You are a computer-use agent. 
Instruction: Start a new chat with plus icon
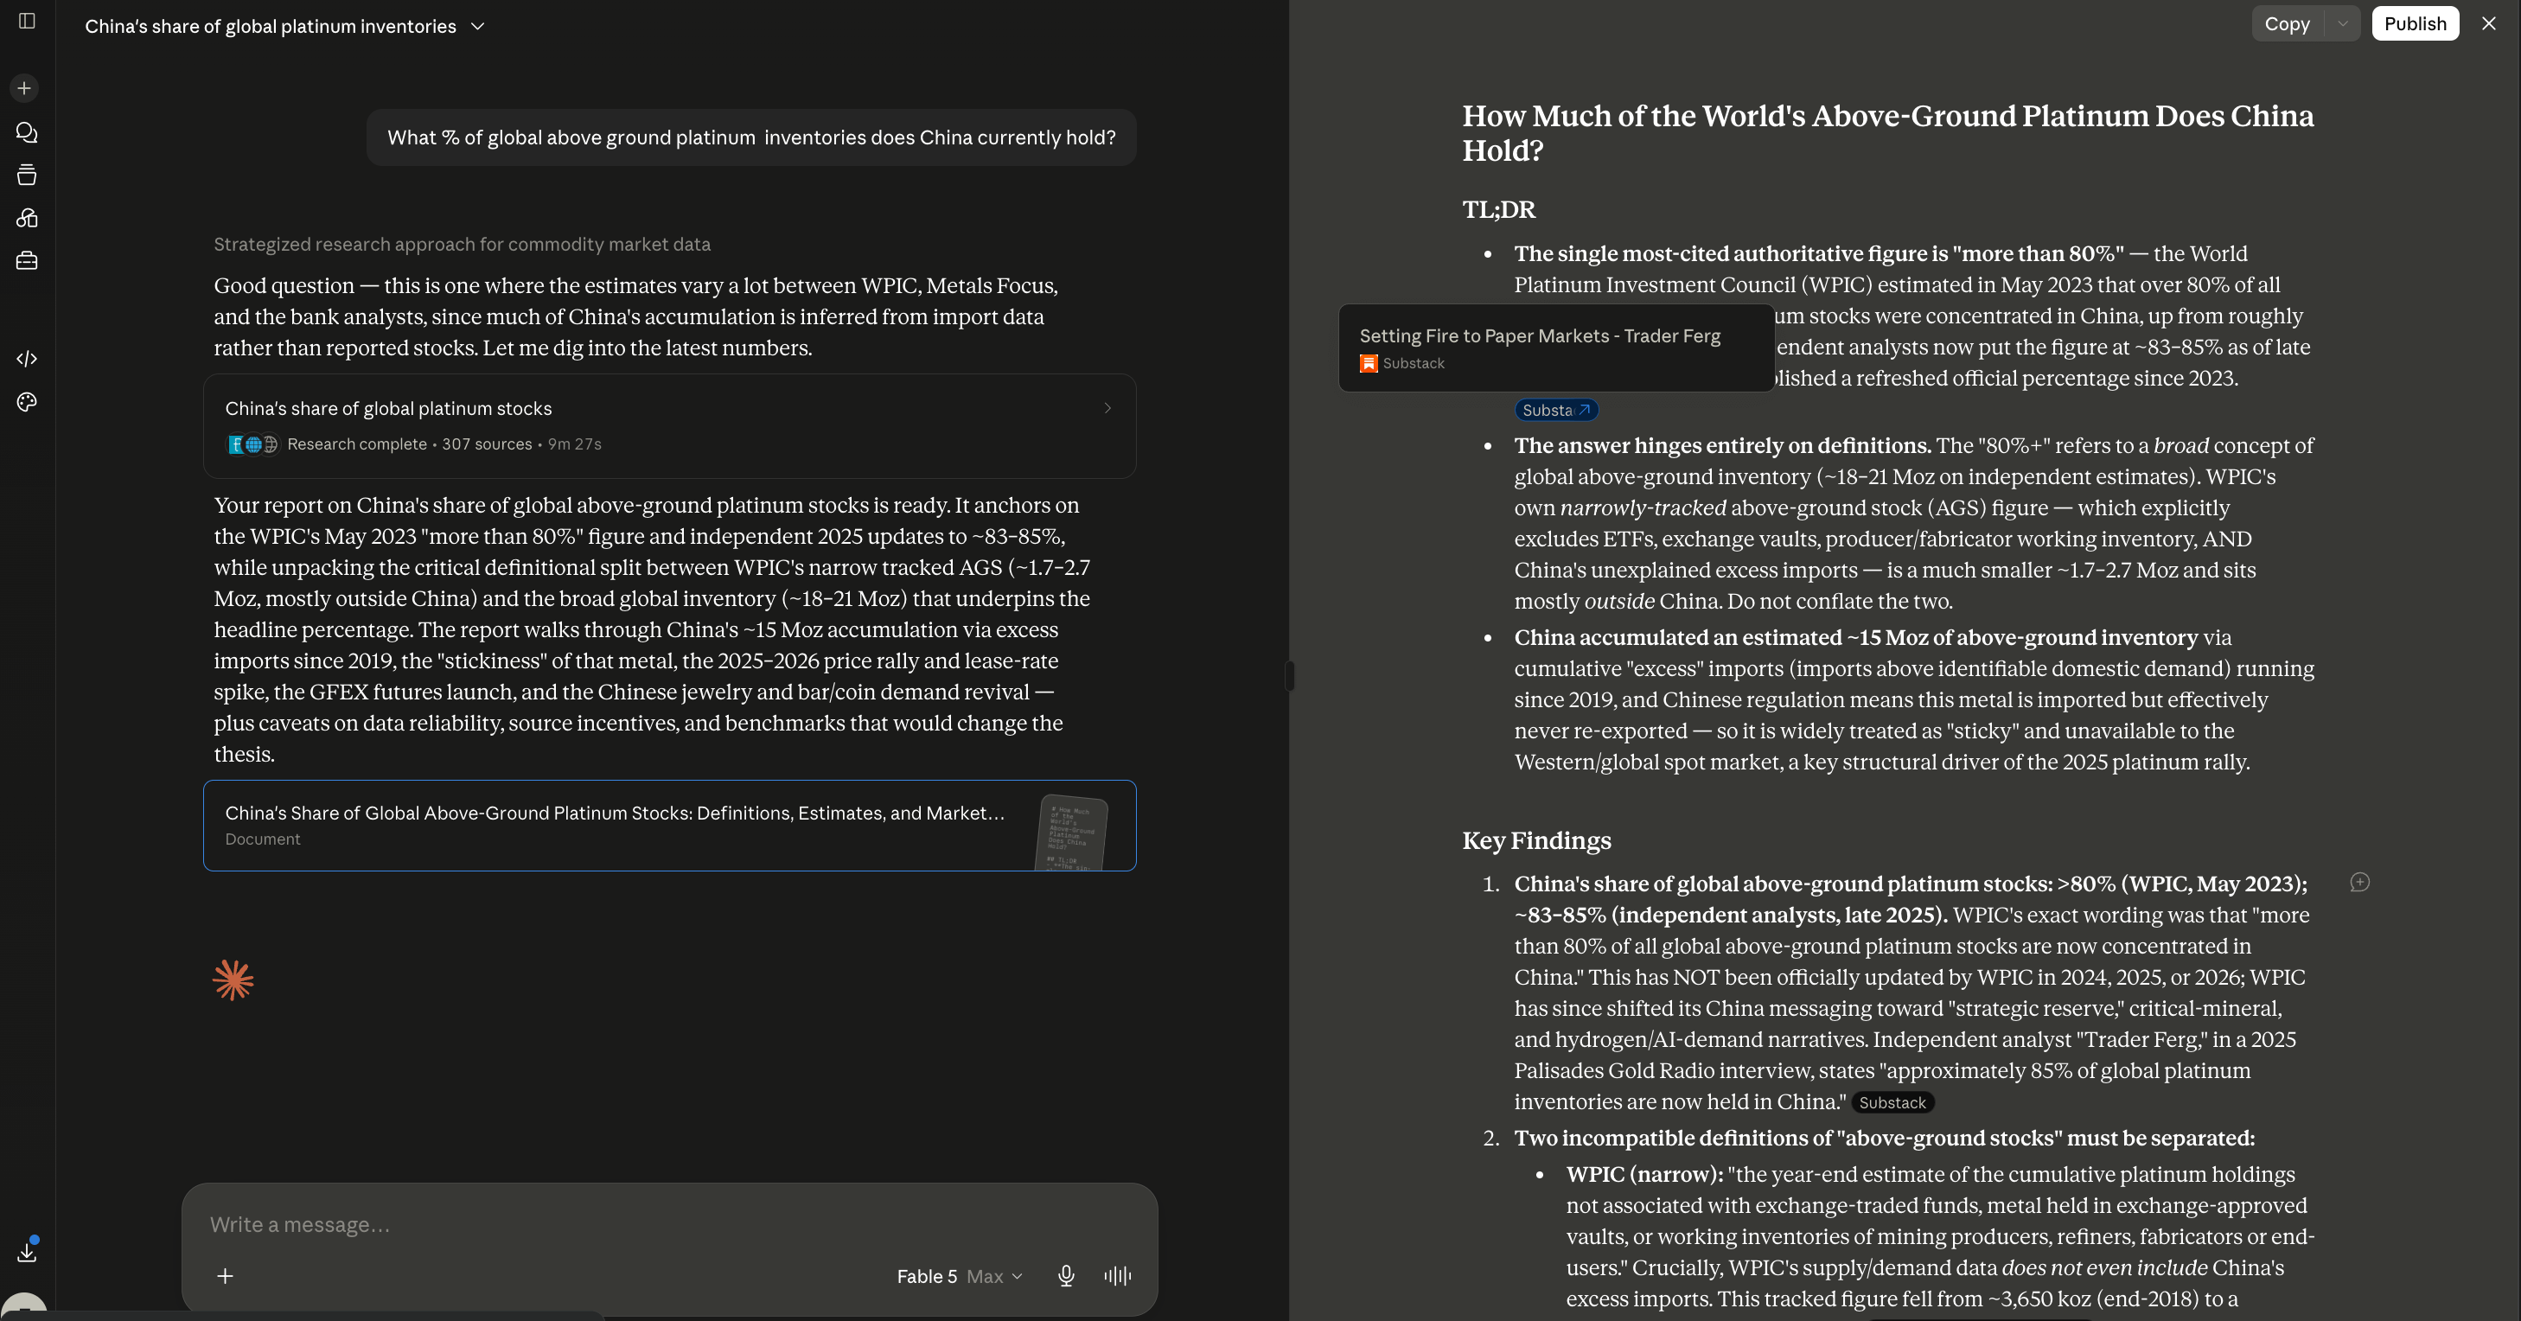coord(25,88)
